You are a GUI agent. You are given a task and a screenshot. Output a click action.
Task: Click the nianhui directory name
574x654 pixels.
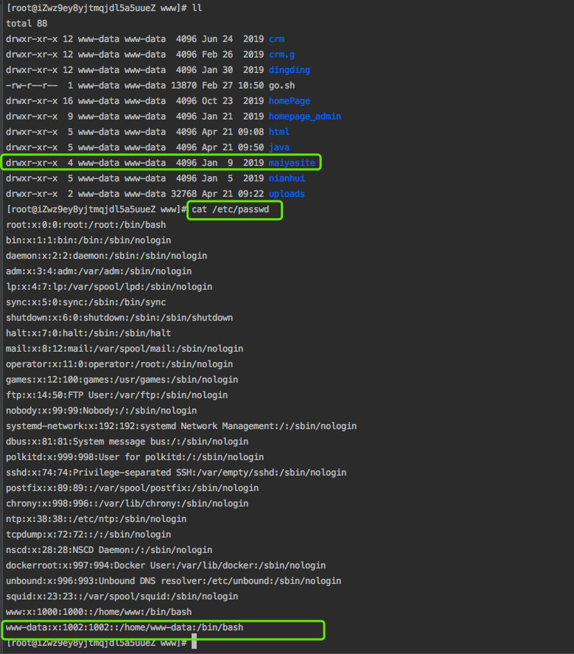[x=287, y=178]
